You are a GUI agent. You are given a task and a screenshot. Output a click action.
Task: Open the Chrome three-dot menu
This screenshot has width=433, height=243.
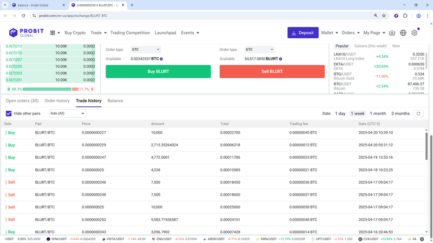428,16
